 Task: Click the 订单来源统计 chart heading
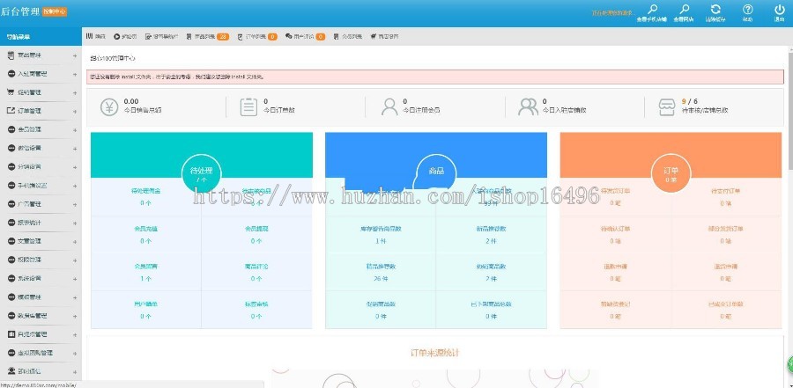coord(435,353)
